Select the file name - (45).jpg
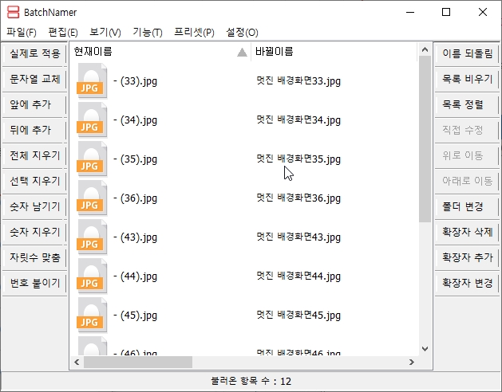The image size is (502, 392). (135, 316)
